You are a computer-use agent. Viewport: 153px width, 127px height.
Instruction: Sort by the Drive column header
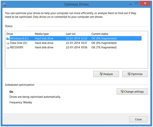pos(10,34)
